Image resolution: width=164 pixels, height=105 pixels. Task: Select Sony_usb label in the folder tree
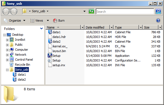22,70
